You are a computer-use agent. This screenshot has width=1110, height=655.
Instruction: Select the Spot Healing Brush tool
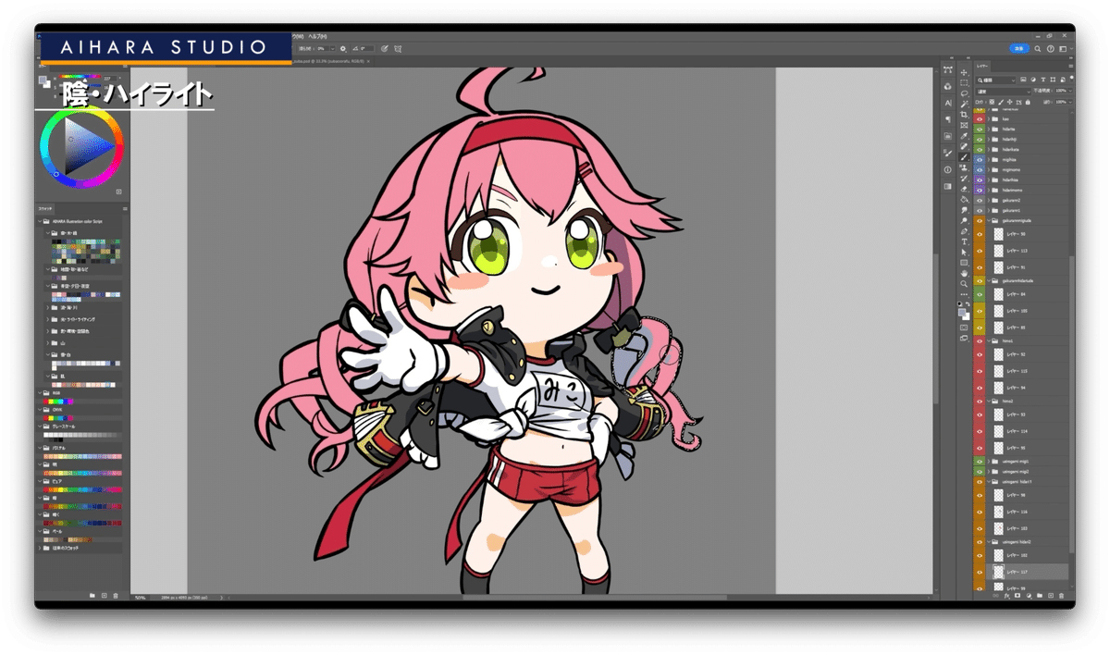pos(964,146)
